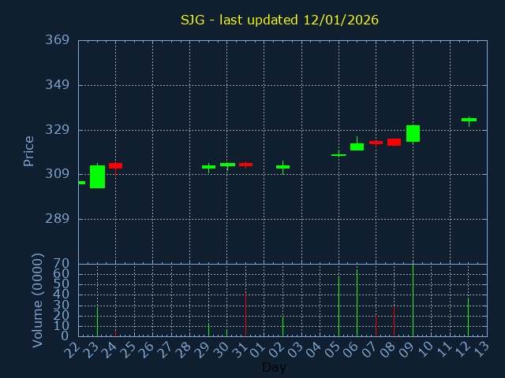Select the green candlestick on day 12

click(x=469, y=120)
